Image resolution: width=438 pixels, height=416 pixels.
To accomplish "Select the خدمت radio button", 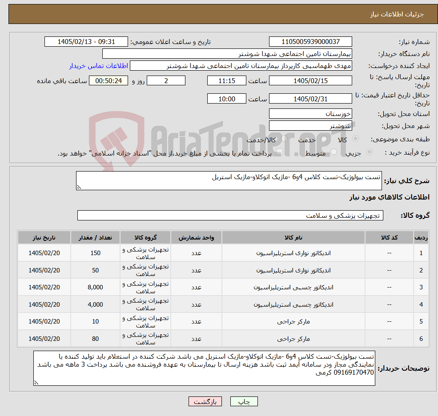I will [x=324, y=139].
